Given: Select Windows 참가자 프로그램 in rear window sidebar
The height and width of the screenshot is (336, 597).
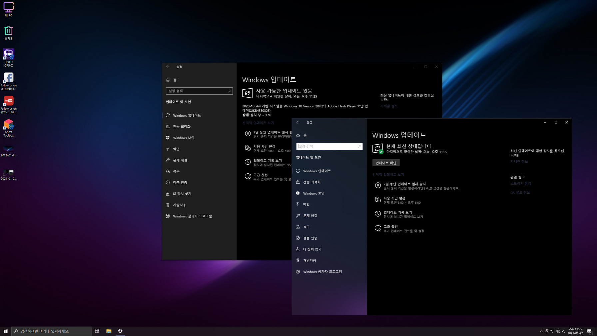Looking at the screenshot, I should click(199, 216).
